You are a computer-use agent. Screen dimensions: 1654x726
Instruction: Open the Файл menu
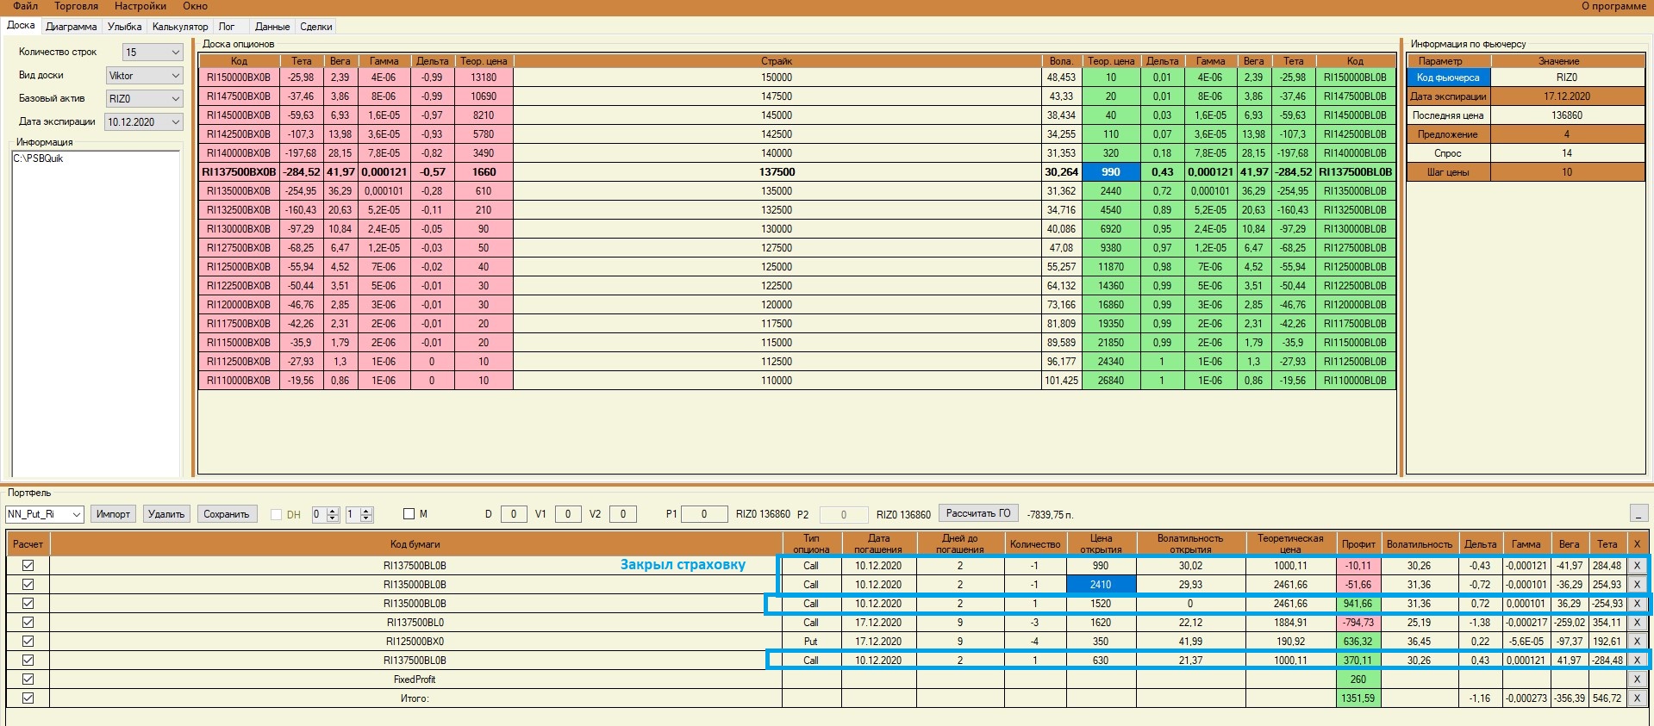[25, 6]
